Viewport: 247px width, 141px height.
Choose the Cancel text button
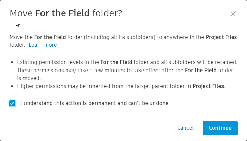185,128
